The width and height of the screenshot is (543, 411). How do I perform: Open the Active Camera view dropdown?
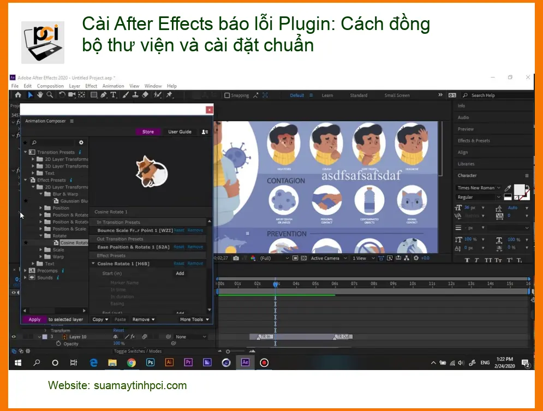[x=329, y=258]
